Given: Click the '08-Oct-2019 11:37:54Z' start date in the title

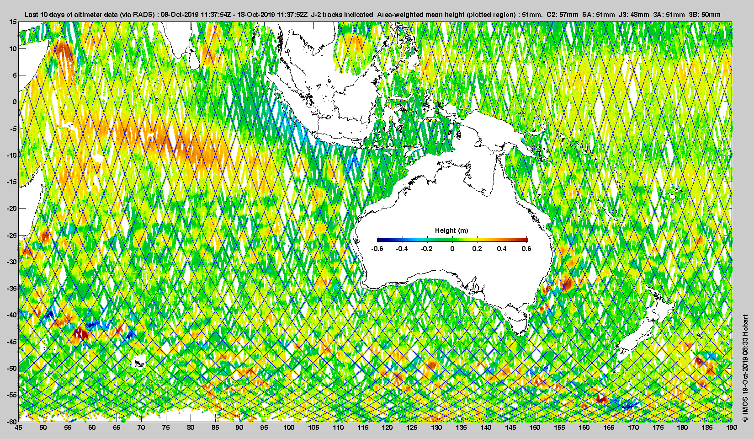Looking at the screenshot, I should pyautogui.click(x=196, y=15).
